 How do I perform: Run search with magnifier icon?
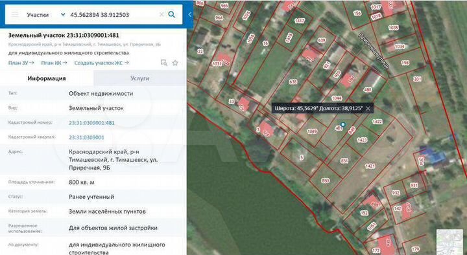click(x=172, y=14)
